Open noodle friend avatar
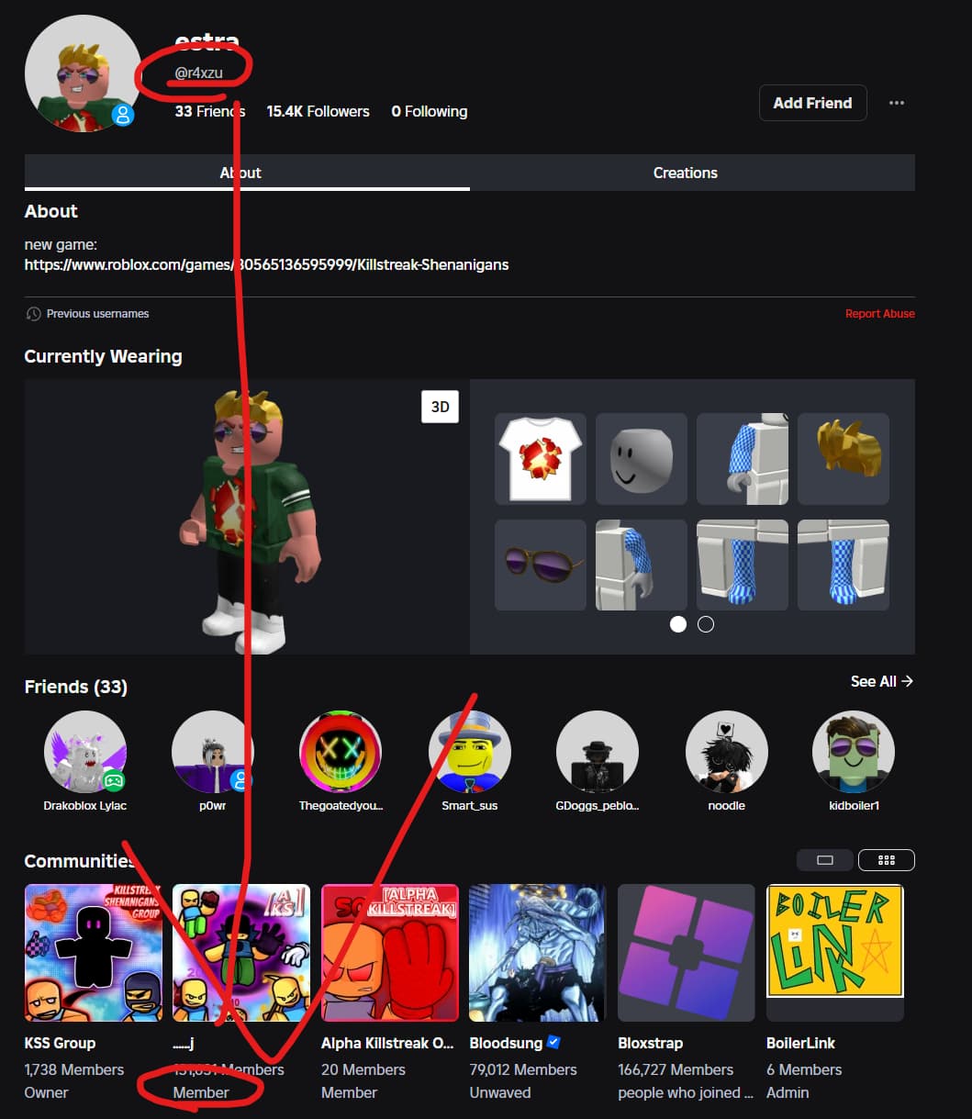This screenshot has width=972, height=1119. (726, 752)
